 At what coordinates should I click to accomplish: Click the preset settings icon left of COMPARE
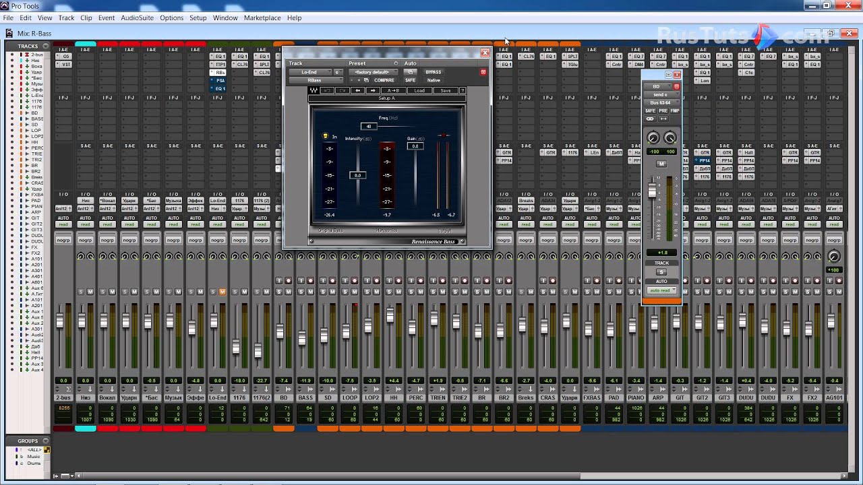pos(366,80)
